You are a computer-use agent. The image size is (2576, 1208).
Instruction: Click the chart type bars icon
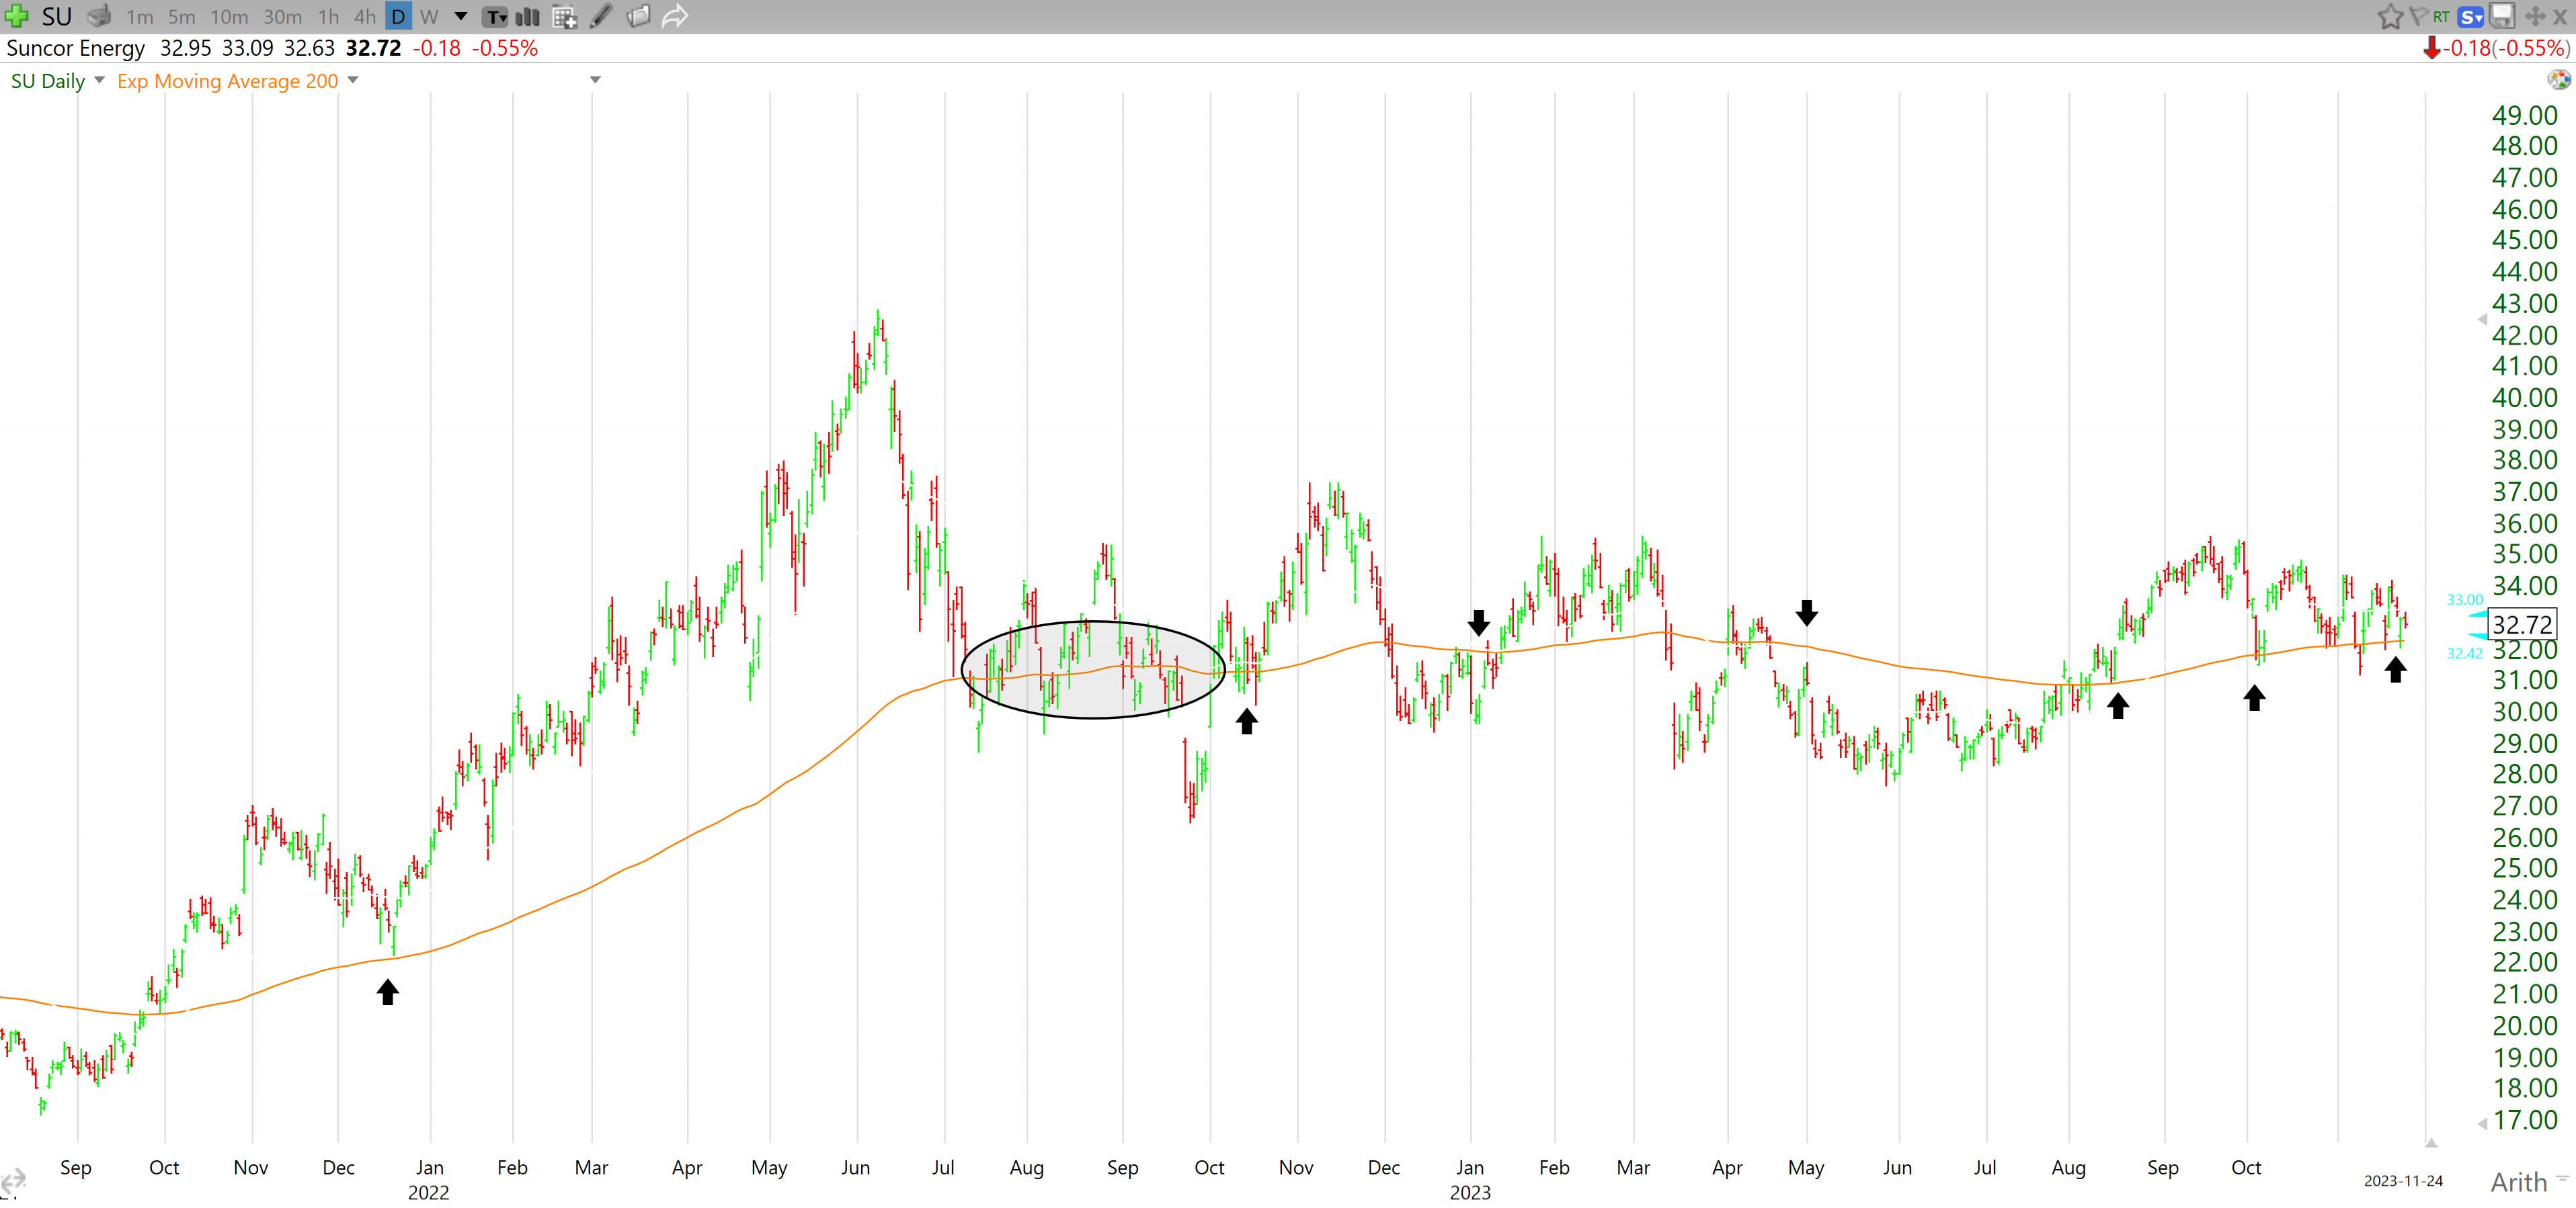(527, 17)
